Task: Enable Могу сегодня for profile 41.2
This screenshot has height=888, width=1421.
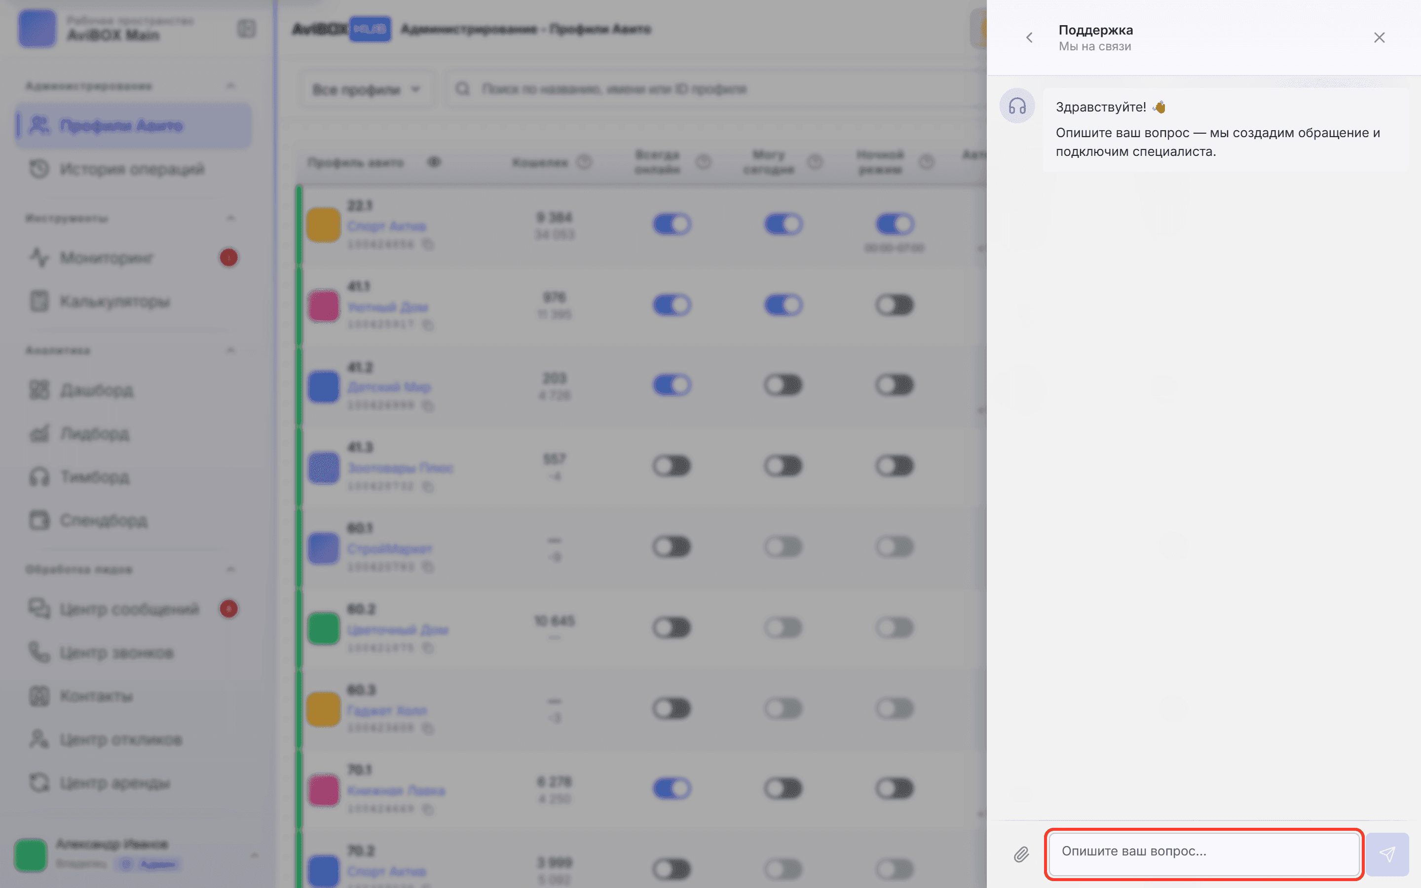Action: click(784, 385)
